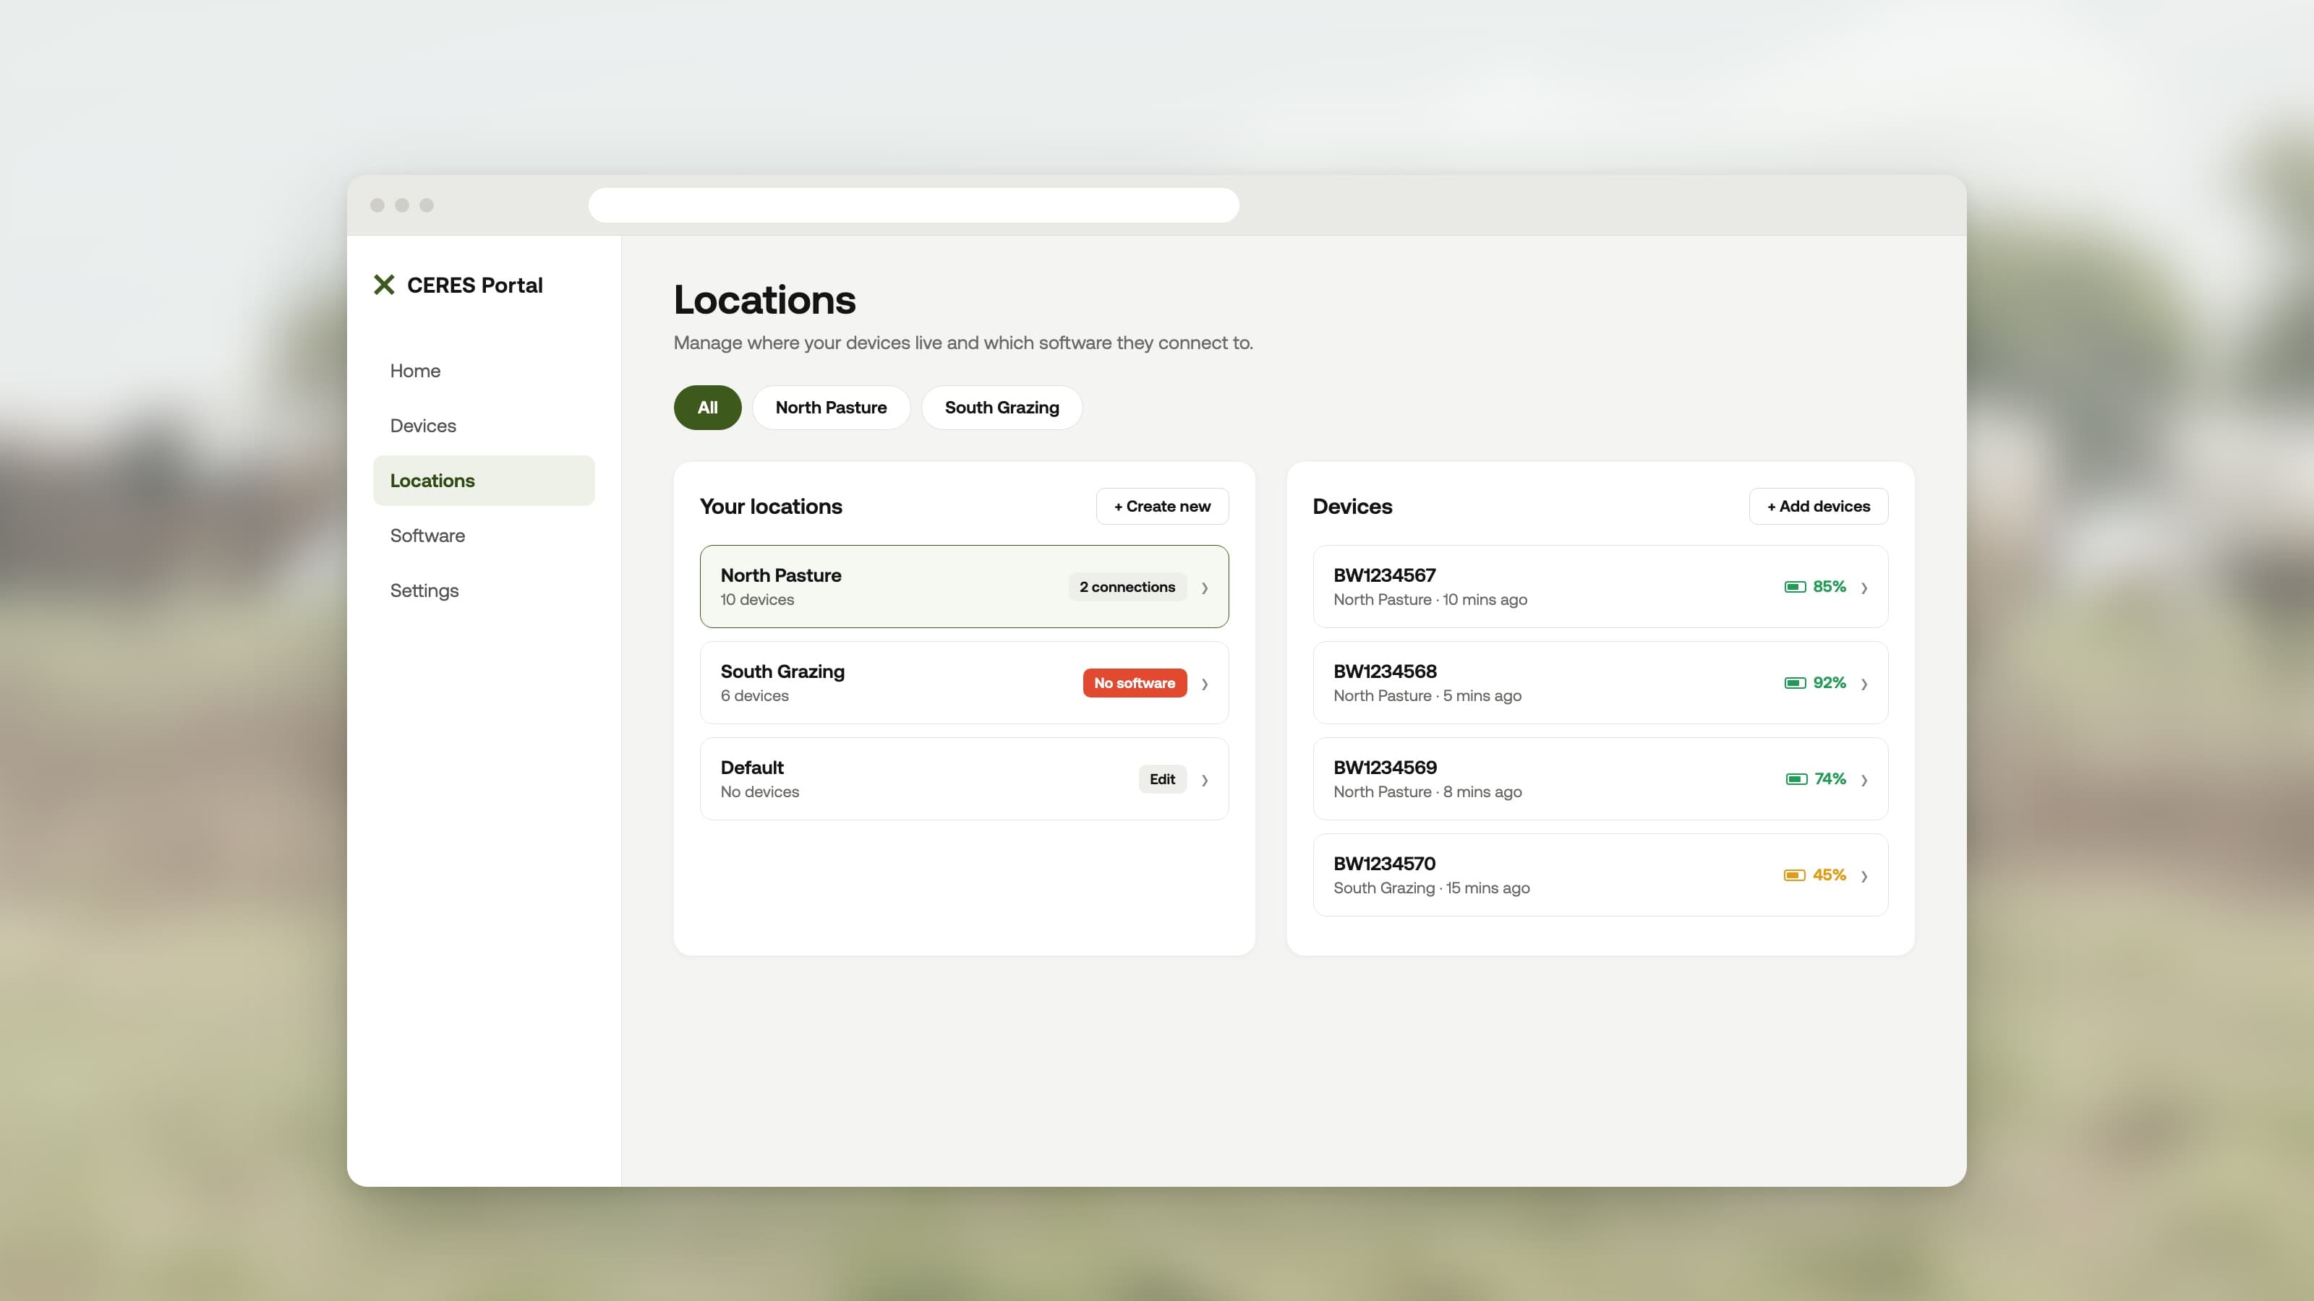2314x1301 pixels.
Task: Click the 85% battery value
Action: tap(1829, 586)
